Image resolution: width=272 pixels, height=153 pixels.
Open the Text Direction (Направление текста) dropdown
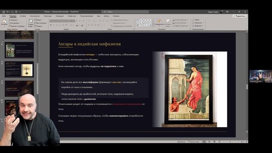(x=120, y=20)
